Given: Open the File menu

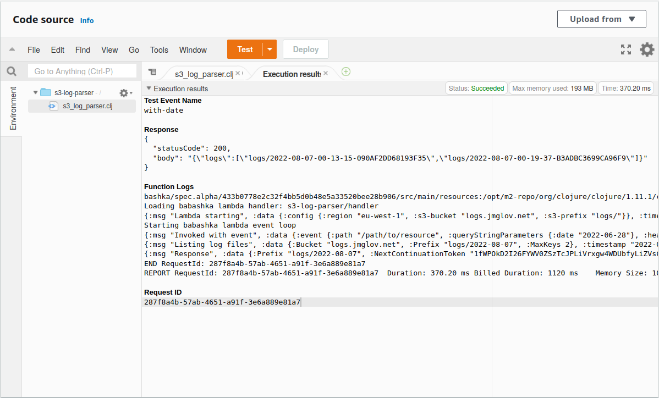Looking at the screenshot, I should click(34, 50).
